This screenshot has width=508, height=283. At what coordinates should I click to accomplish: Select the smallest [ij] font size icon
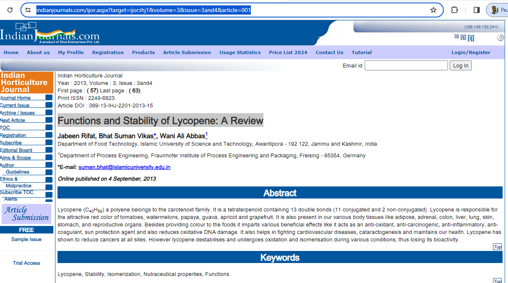[456, 37]
